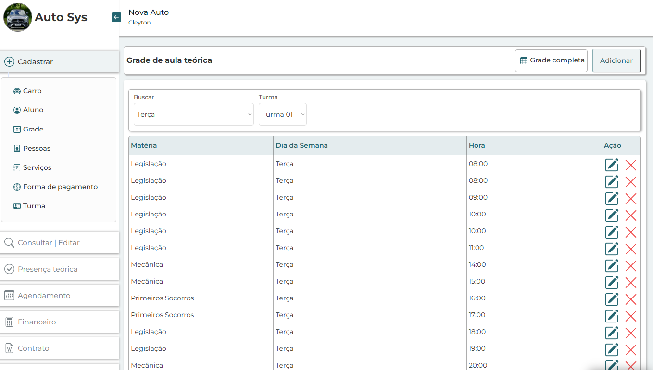Open the Turma dropdown showing Turma 01

[282, 114]
